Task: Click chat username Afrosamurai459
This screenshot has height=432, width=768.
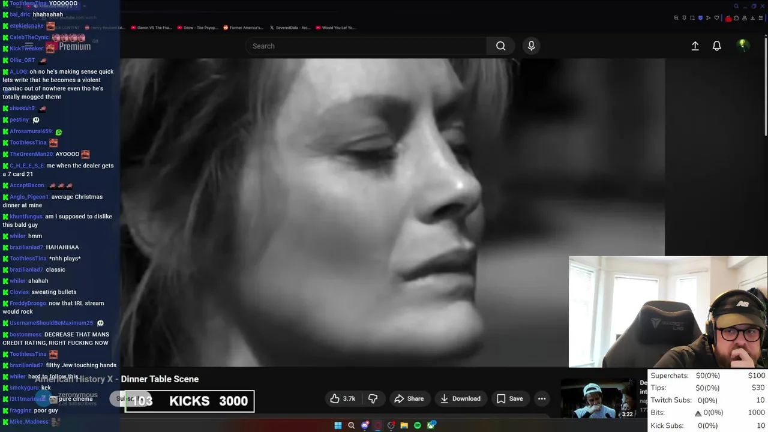Action: pos(31,131)
